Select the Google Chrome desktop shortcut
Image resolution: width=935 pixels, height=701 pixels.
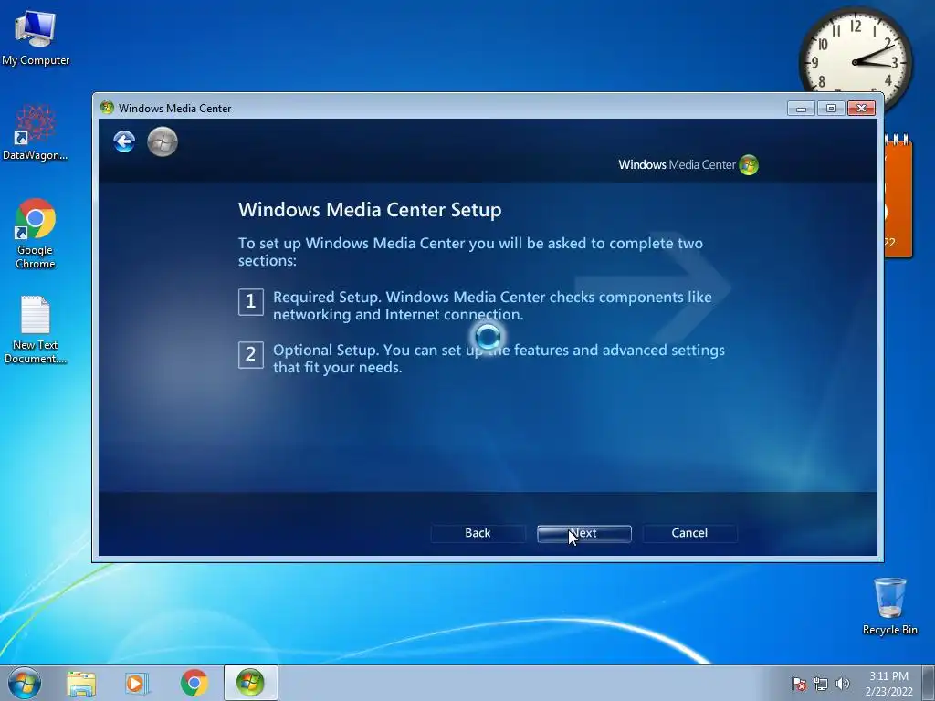pyautogui.click(x=36, y=234)
